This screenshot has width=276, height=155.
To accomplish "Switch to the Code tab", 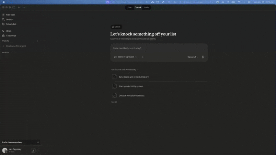I will point(146,7).
